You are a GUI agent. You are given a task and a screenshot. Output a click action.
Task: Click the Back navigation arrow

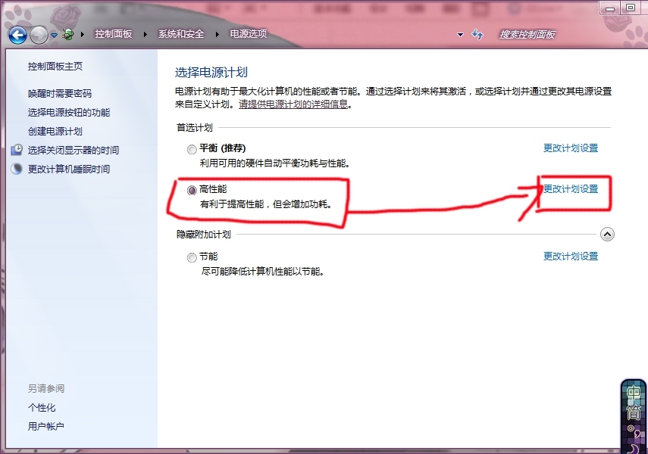(17, 34)
